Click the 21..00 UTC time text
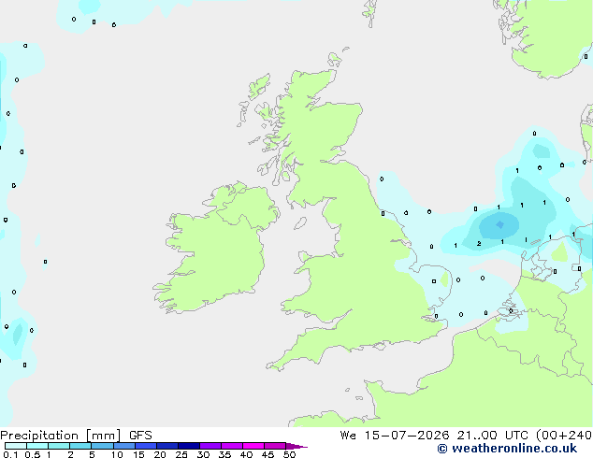Image resolution: width=593 pixels, height=458 pixels. (492, 436)
